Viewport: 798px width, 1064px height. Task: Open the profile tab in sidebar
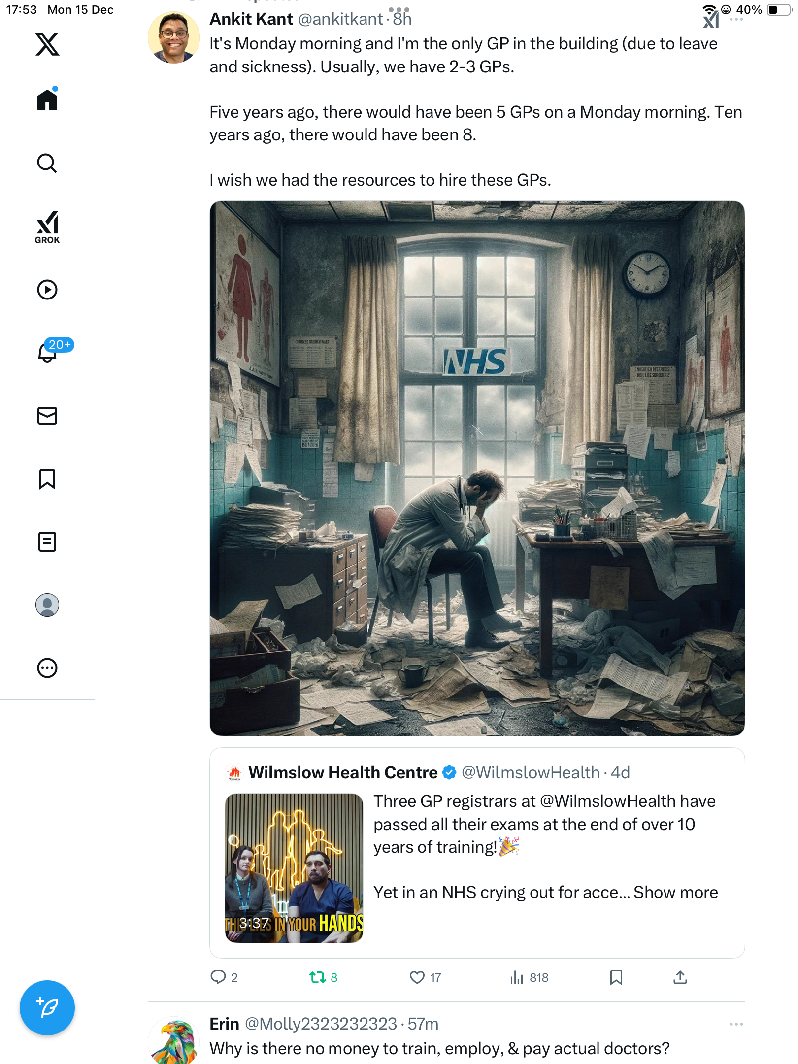point(47,605)
